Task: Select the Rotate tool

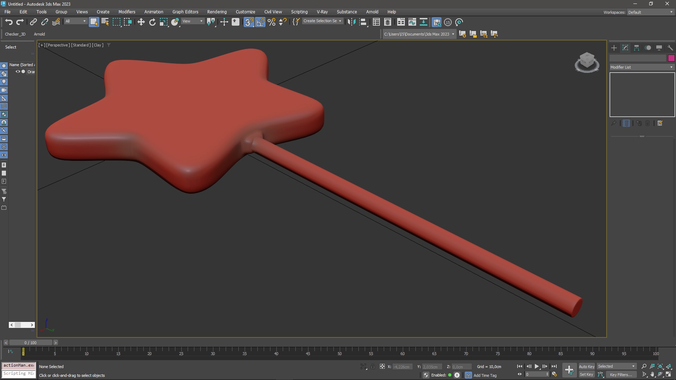Action: pyautogui.click(x=152, y=22)
